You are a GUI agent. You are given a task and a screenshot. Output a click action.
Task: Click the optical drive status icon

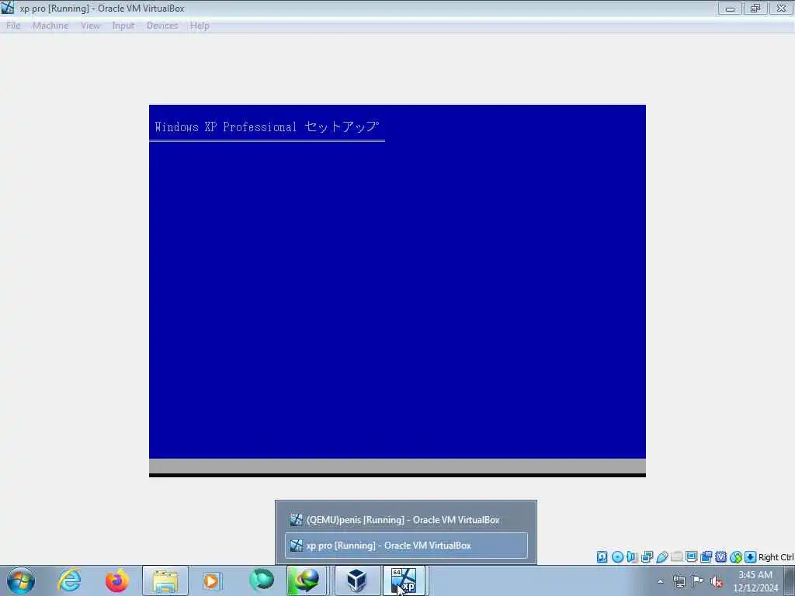pyautogui.click(x=617, y=557)
